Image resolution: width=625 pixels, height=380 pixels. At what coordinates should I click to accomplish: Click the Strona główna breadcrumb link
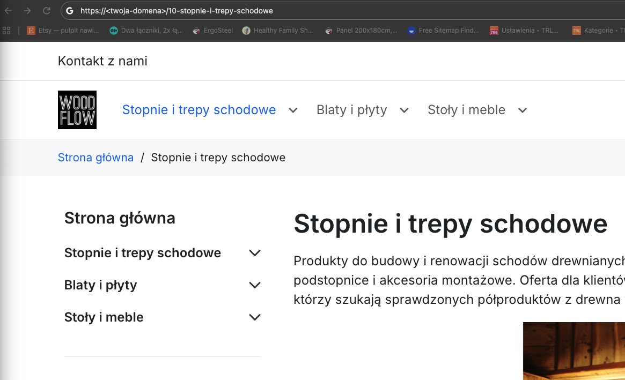[x=95, y=158]
